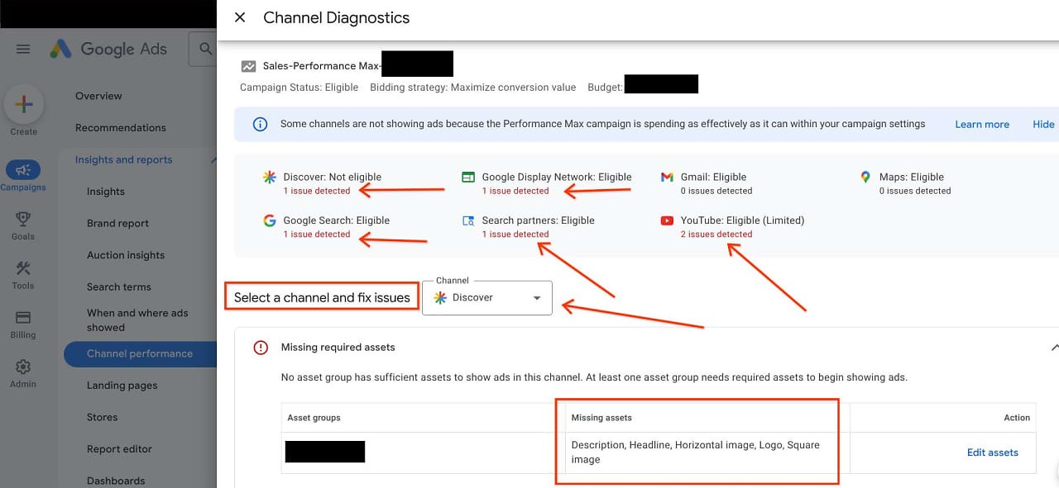Image resolution: width=1059 pixels, height=488 pixels.
Task: Click the Discover channel star icon
Action: point(270,177)
